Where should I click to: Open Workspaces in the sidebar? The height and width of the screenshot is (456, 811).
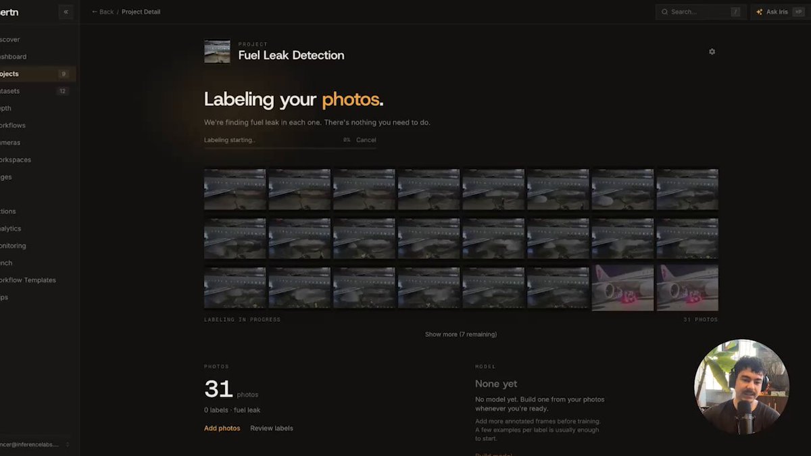pyautogui.click(x=16, y=160)
